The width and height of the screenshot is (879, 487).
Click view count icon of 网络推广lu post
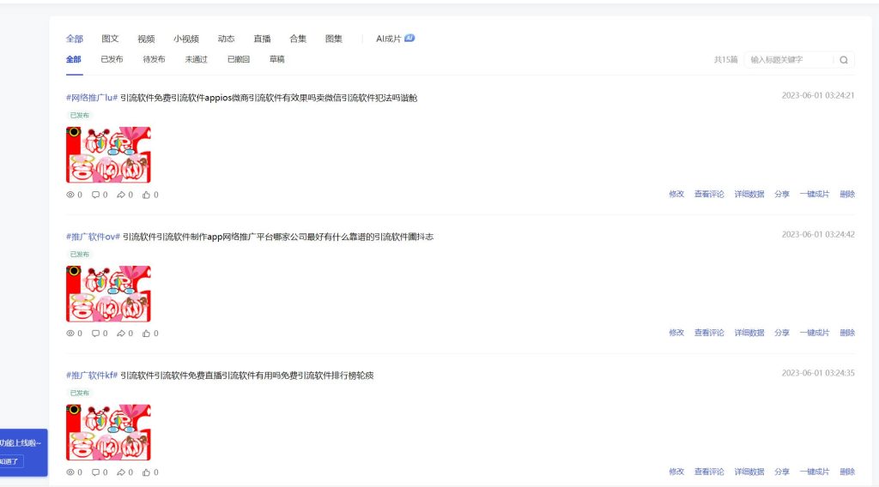pos(70,195)
